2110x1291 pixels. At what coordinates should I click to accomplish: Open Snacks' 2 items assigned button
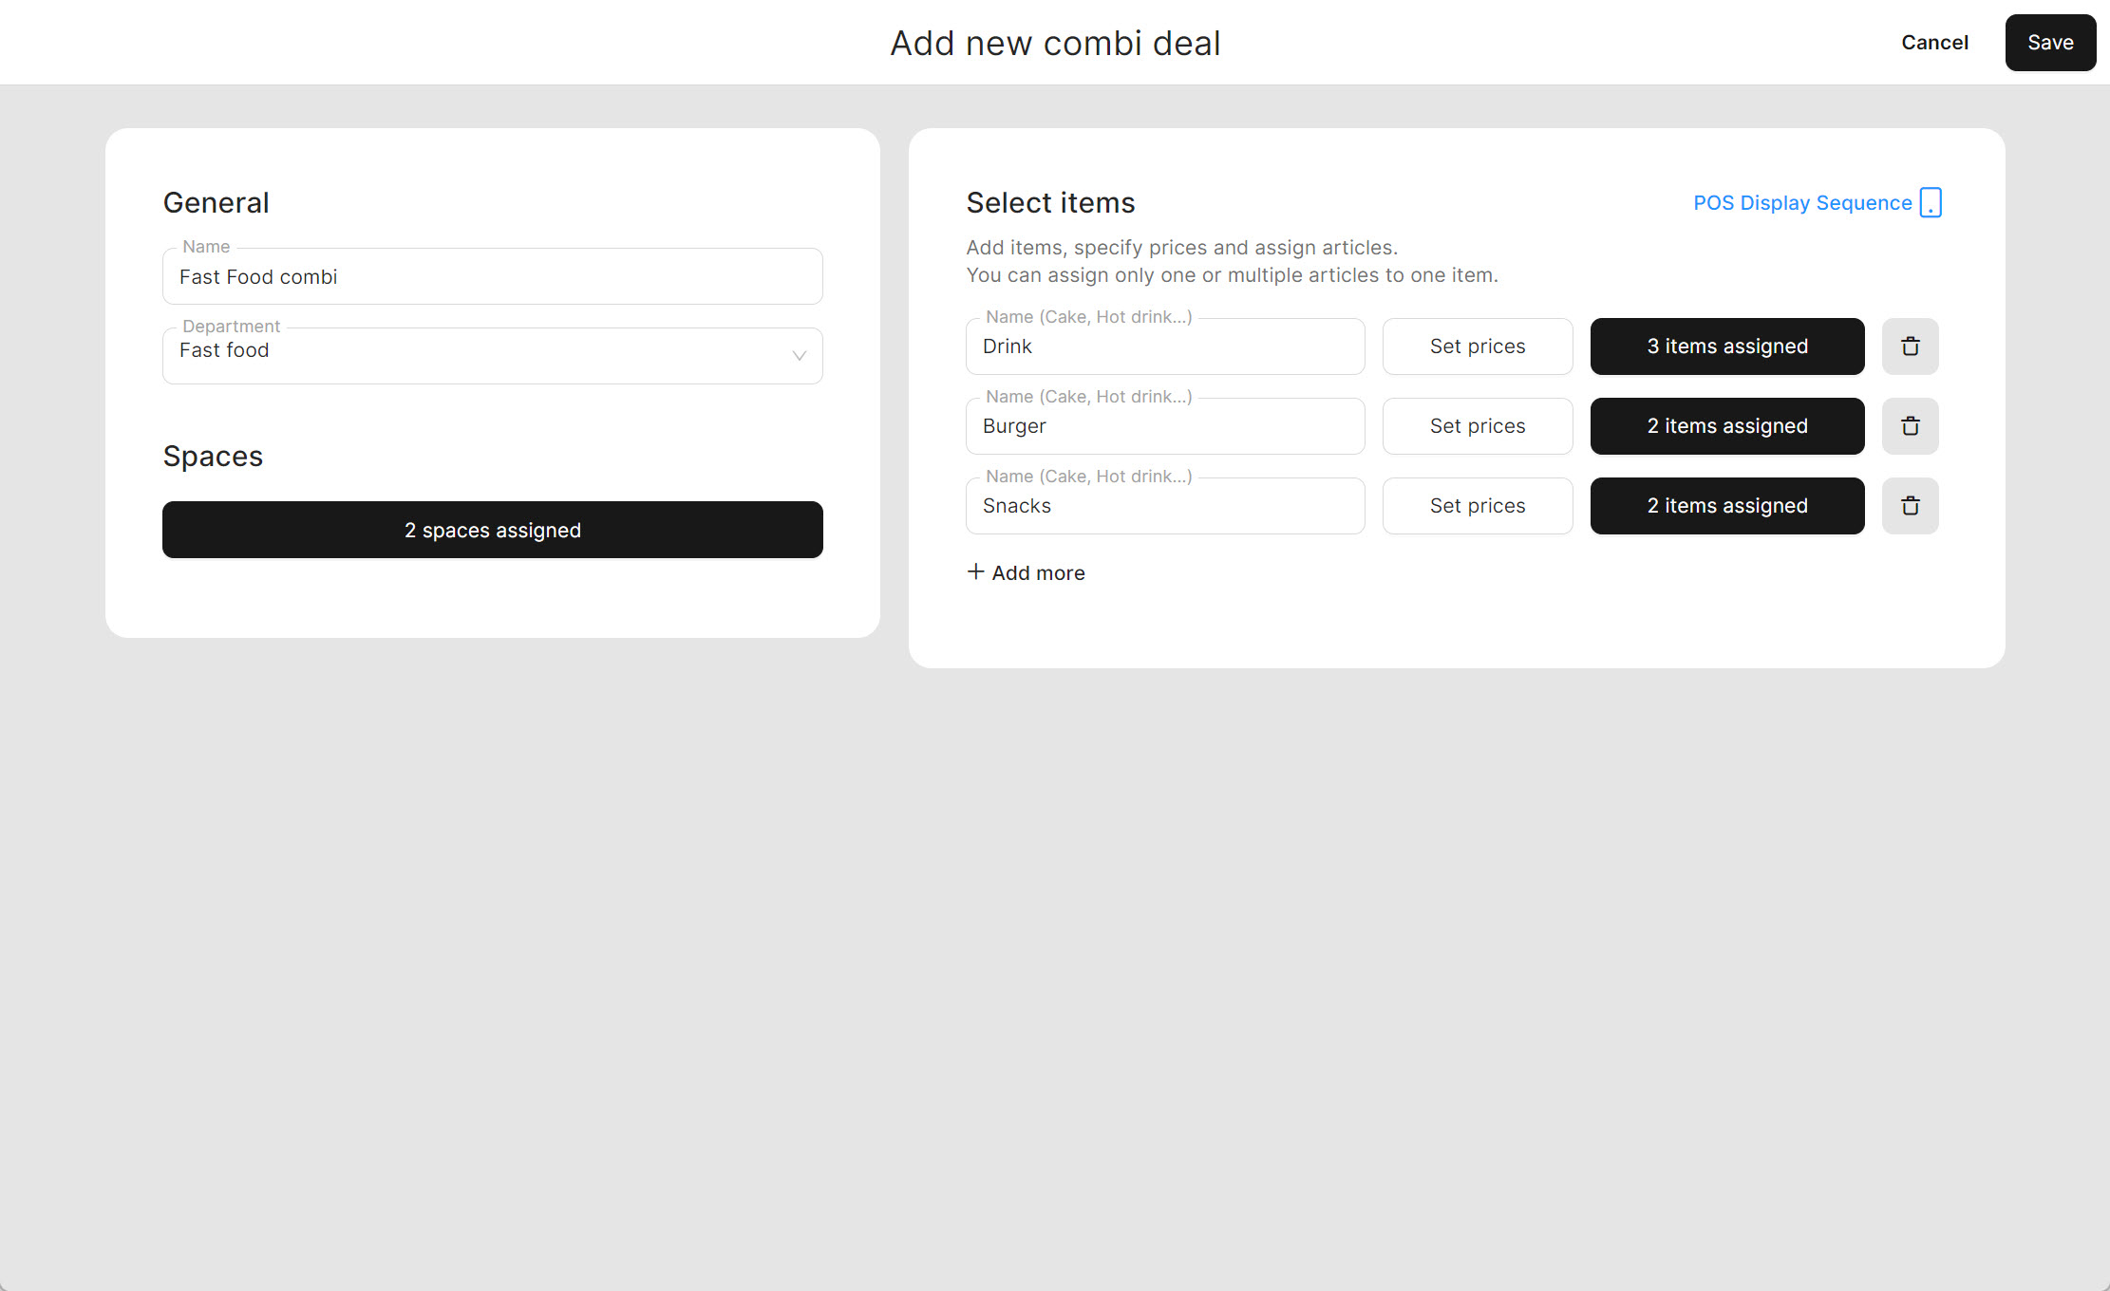click(x=1726, y=506)
